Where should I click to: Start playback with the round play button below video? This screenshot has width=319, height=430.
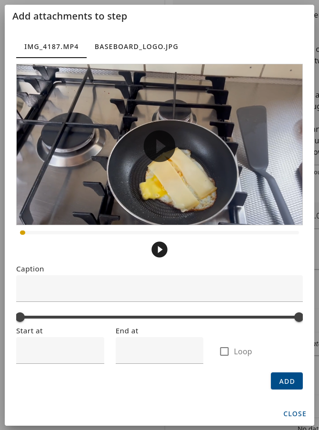159,250
